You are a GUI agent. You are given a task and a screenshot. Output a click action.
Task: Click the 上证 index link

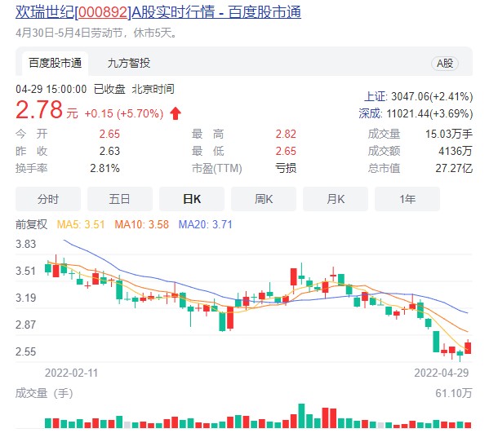pyautogui.click(x=376, y=96)
